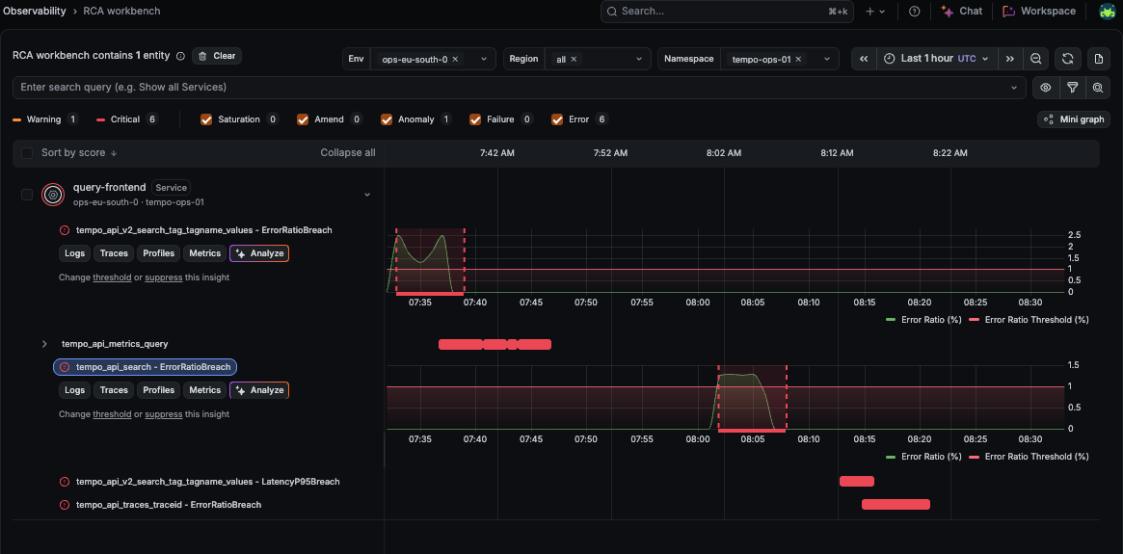1123x554 pixels.
Task: Uncheck the Failure checkbox
Action: coord(475,119)
